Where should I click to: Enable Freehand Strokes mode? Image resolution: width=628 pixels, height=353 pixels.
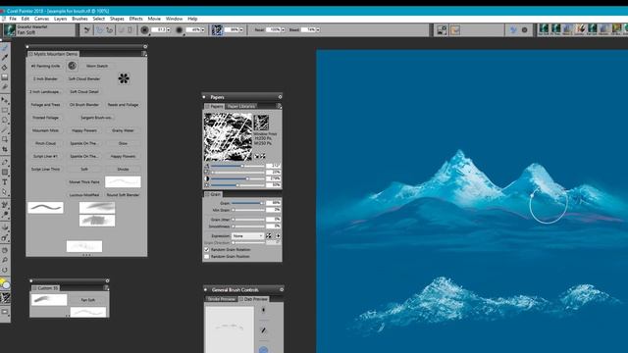[99, 30]
